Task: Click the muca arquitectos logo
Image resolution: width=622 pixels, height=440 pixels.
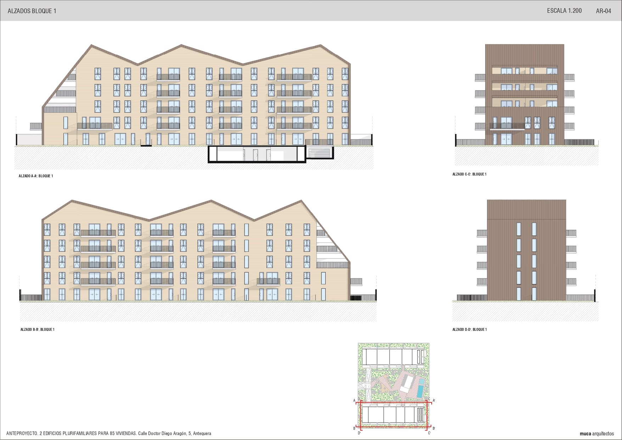Action: pos(596,434)
